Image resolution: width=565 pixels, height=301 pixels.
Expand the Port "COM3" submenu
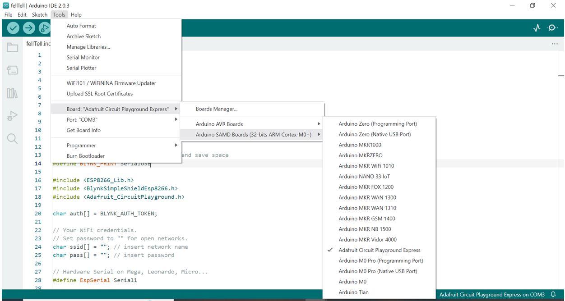click(x=116, y=119)
